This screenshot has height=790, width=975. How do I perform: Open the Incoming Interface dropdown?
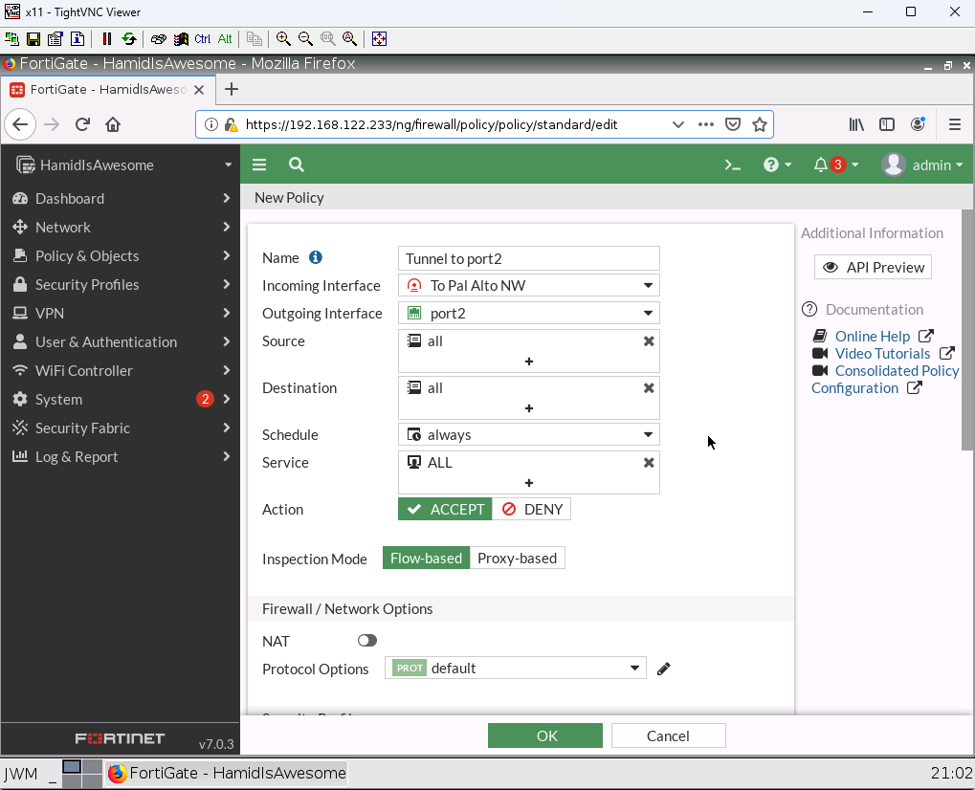[529, 285]
